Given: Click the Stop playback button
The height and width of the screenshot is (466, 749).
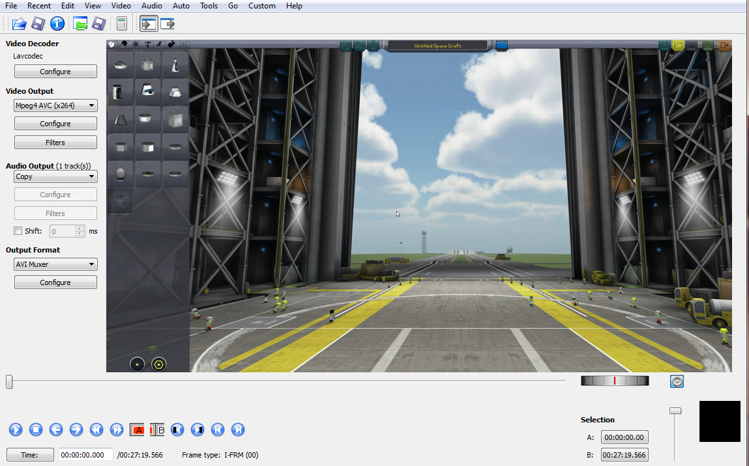Looking at the screenshot, I should (36, 430).
